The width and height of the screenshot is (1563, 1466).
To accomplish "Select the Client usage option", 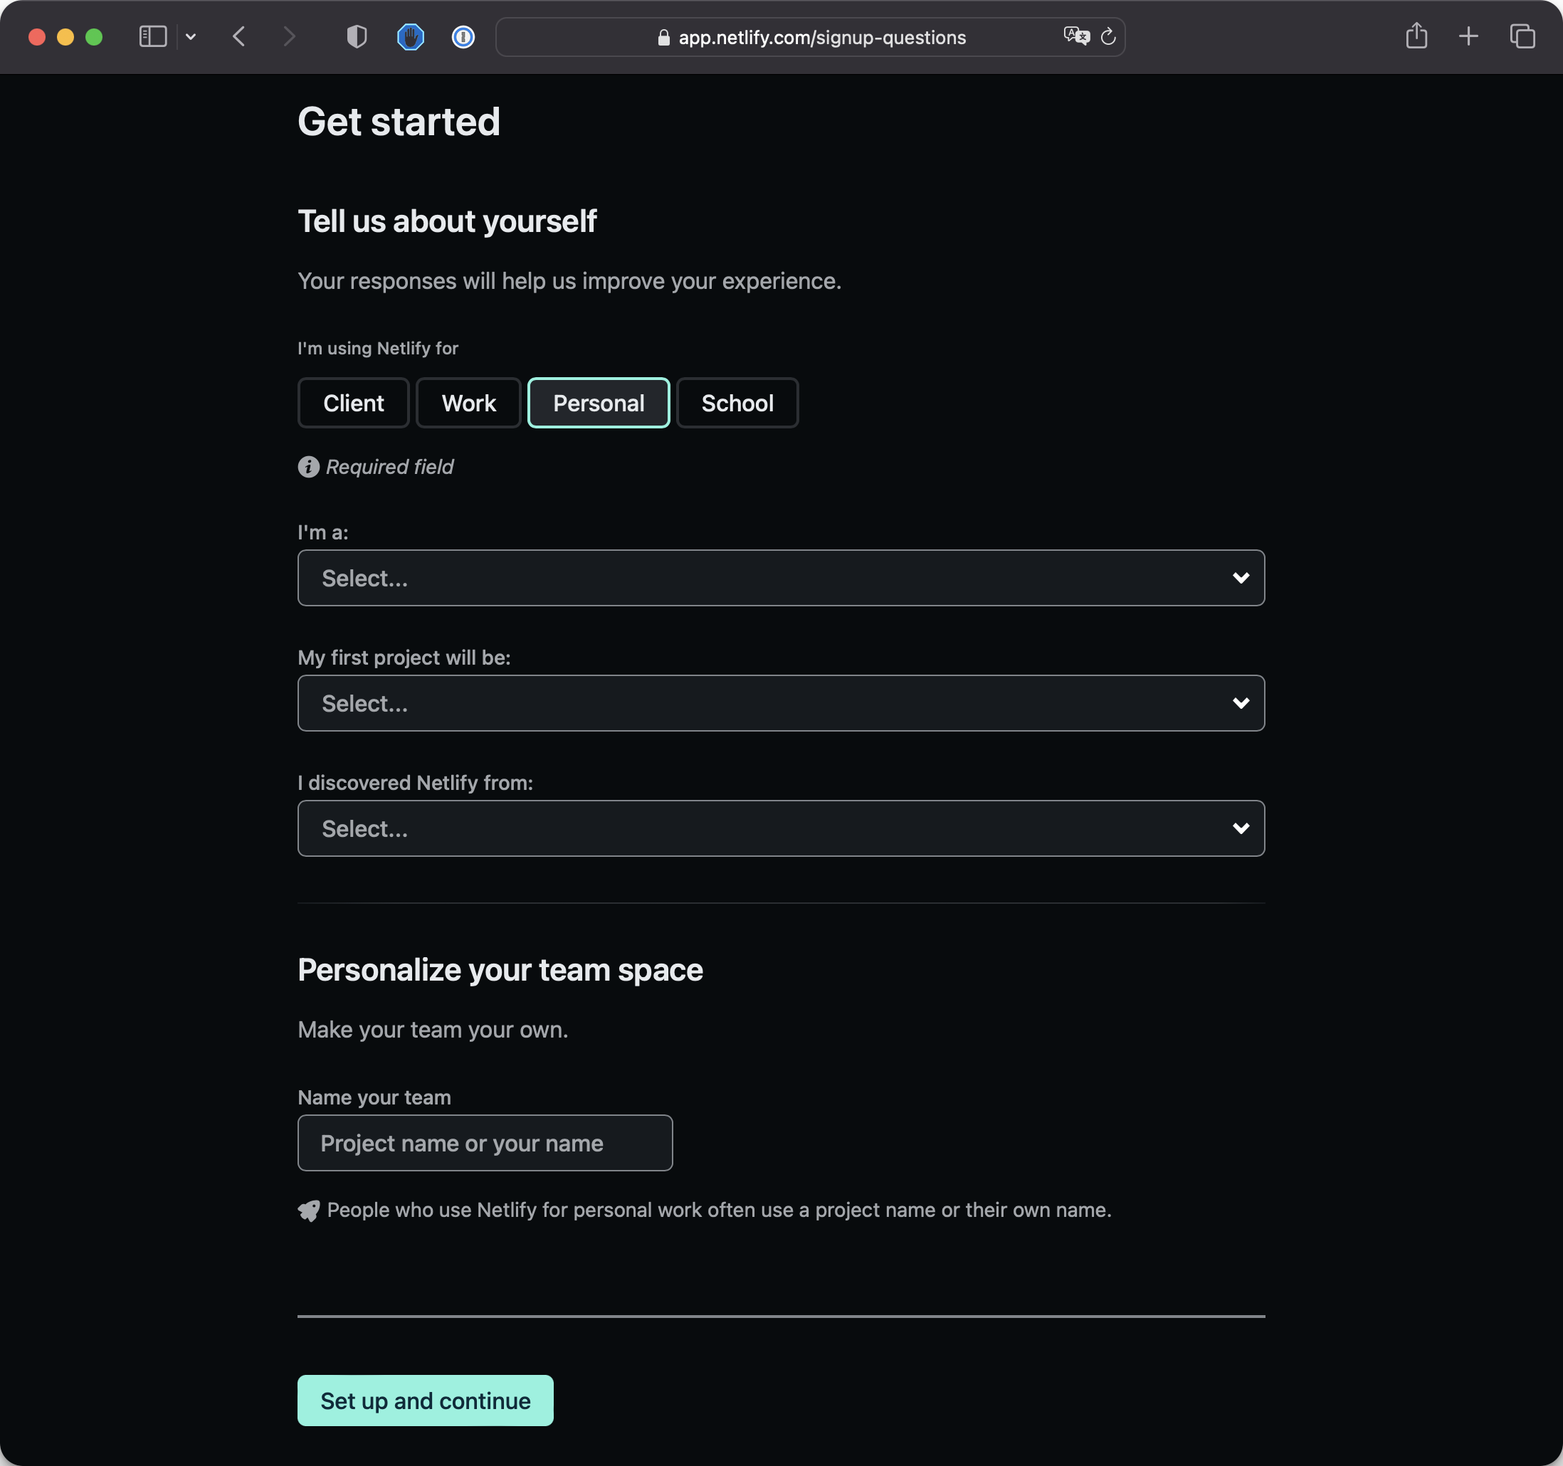I will [x=353, y=404].
